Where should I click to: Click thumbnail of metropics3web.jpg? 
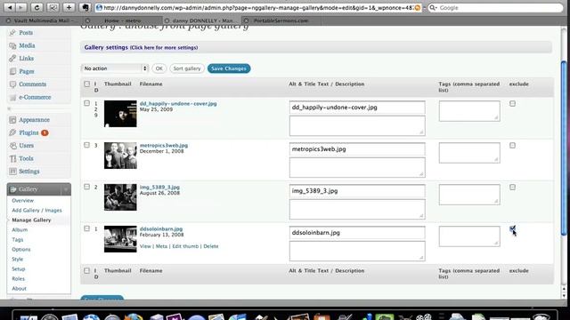(x=120, y=156)
